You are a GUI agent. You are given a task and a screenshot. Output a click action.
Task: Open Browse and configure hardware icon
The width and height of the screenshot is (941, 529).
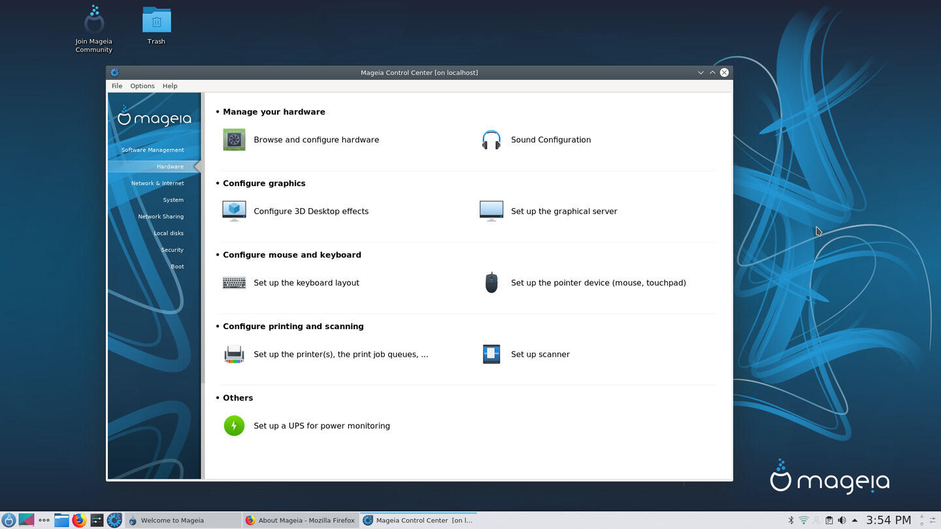pyautogui.click(x=234, y=140)
